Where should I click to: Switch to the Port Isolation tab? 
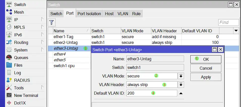[89, 14]
